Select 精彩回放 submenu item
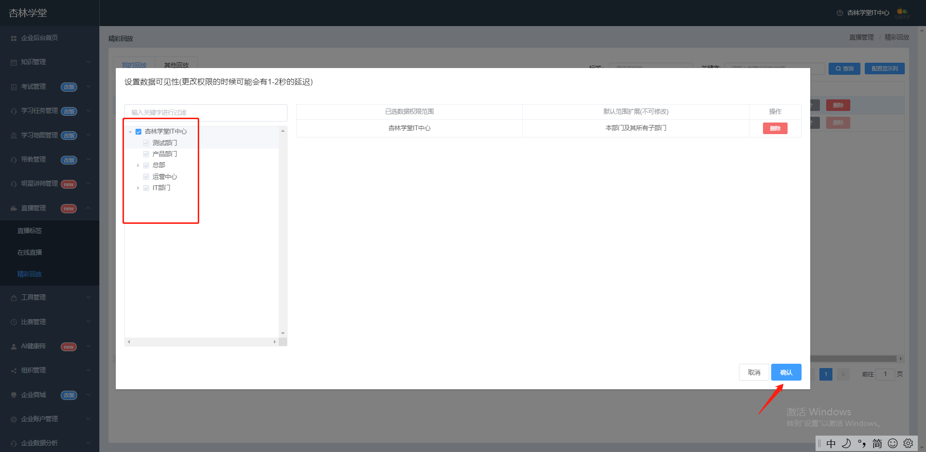The image size is (926, 452). [x=29, y=274]
